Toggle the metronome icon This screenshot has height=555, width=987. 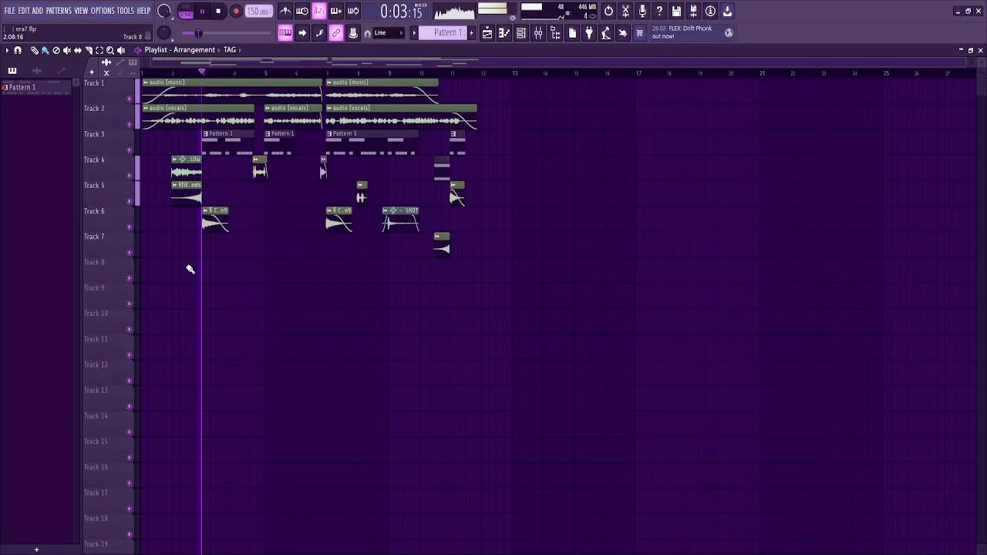pyautogui.click(x=285, y=11)
